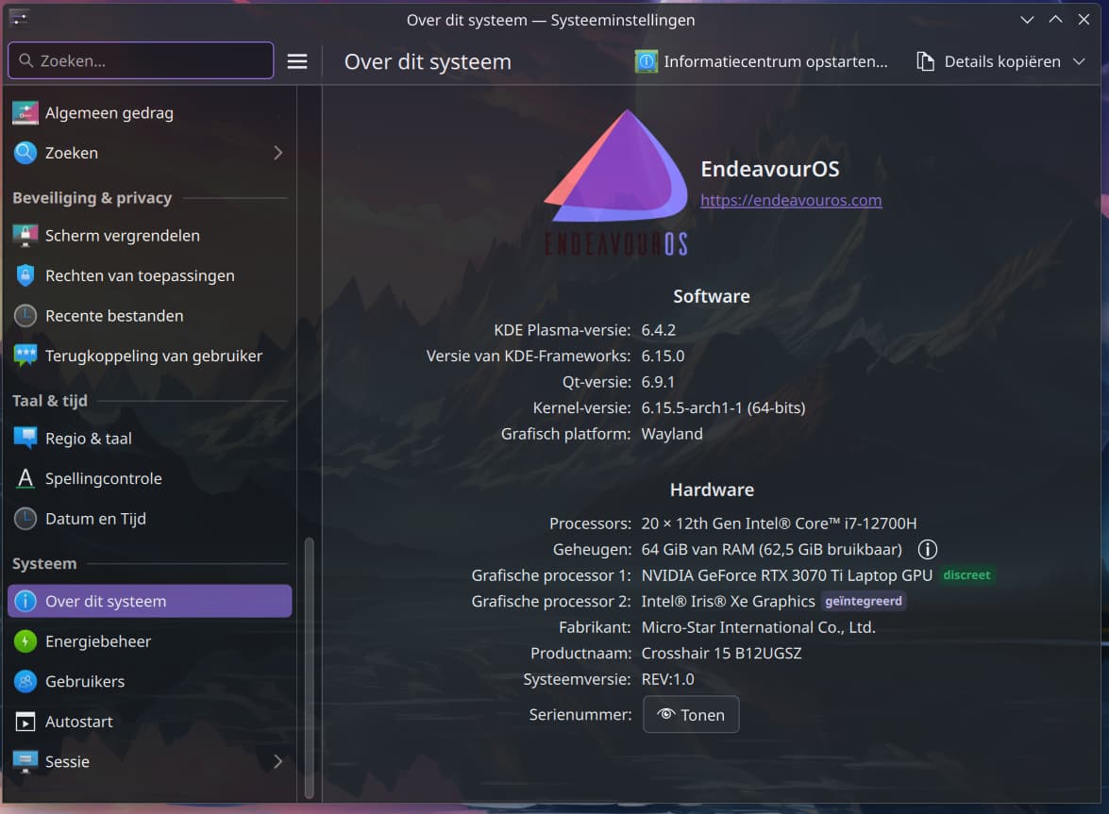Click Micro-Star International manufacturer text
1109x814 pixels.
click(x=758, y=627)
